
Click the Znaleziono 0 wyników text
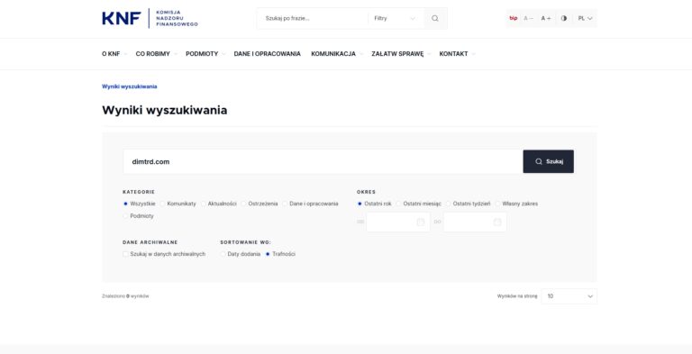pyautogui.click(x=125, y=296)
